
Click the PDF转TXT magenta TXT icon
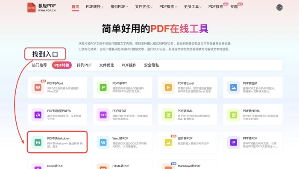(103, 115)
